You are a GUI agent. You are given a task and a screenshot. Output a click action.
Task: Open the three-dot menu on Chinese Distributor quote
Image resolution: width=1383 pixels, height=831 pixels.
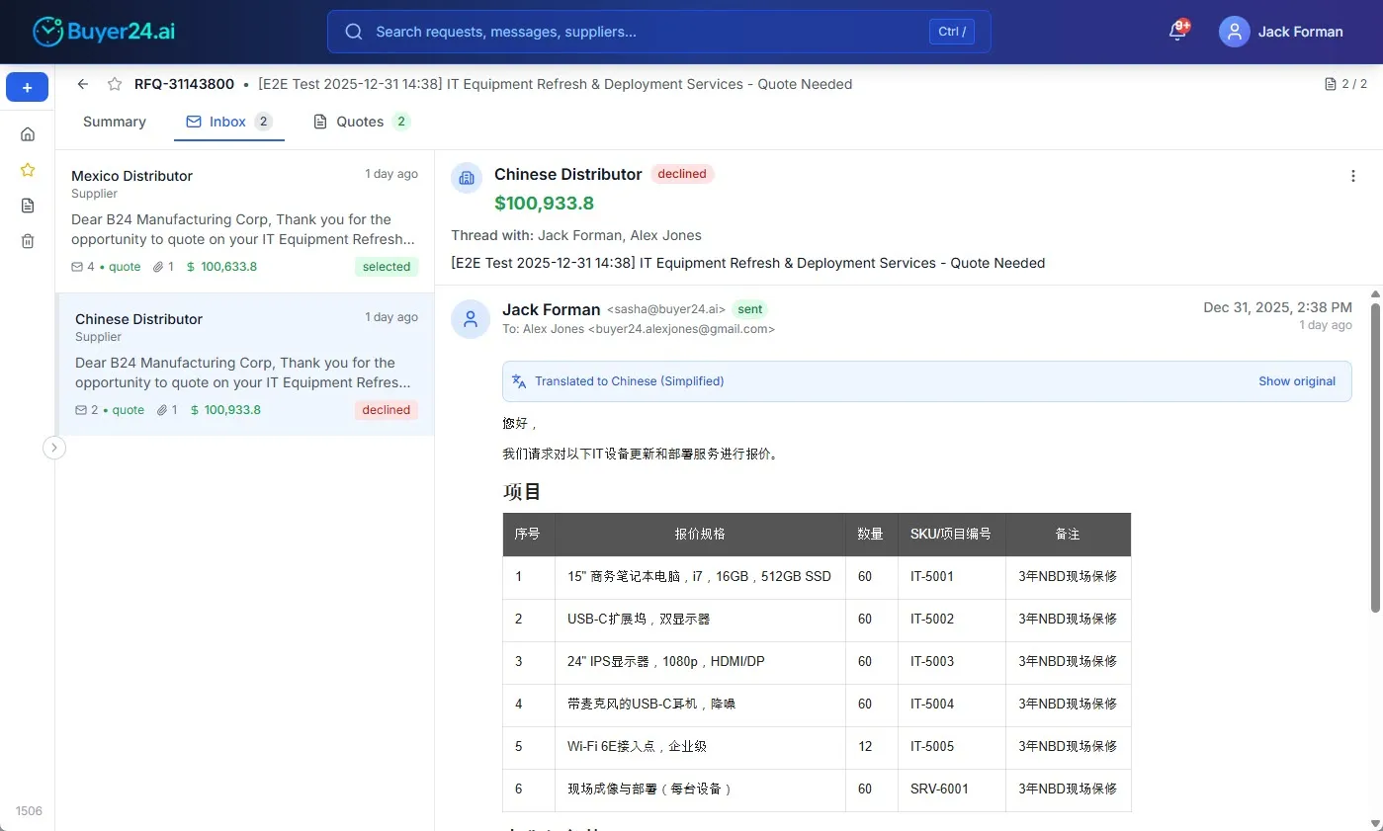[1352, 176]
